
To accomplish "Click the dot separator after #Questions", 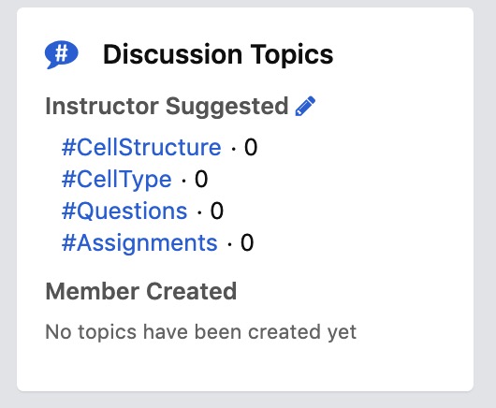I will [199, 212].
